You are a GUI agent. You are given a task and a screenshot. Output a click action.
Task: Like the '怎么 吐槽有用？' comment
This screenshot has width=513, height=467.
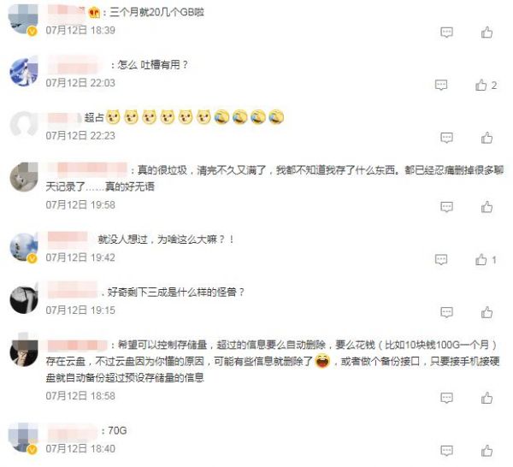coord(481,85)
